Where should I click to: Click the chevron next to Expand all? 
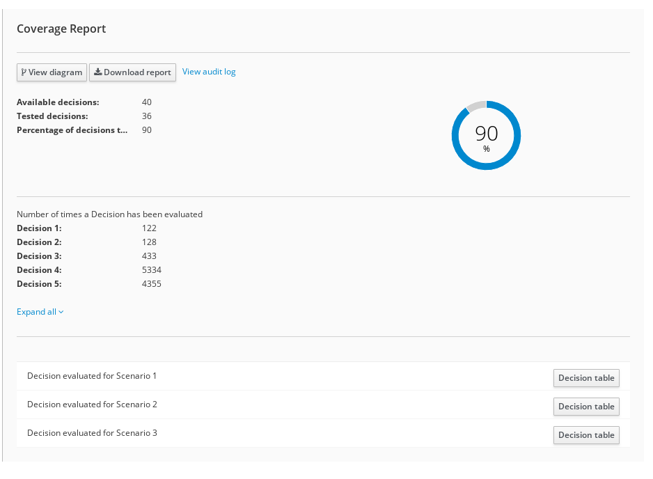point(61,312)
